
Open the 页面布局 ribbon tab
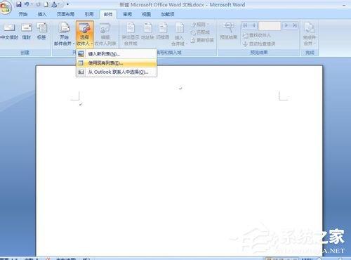65,14
